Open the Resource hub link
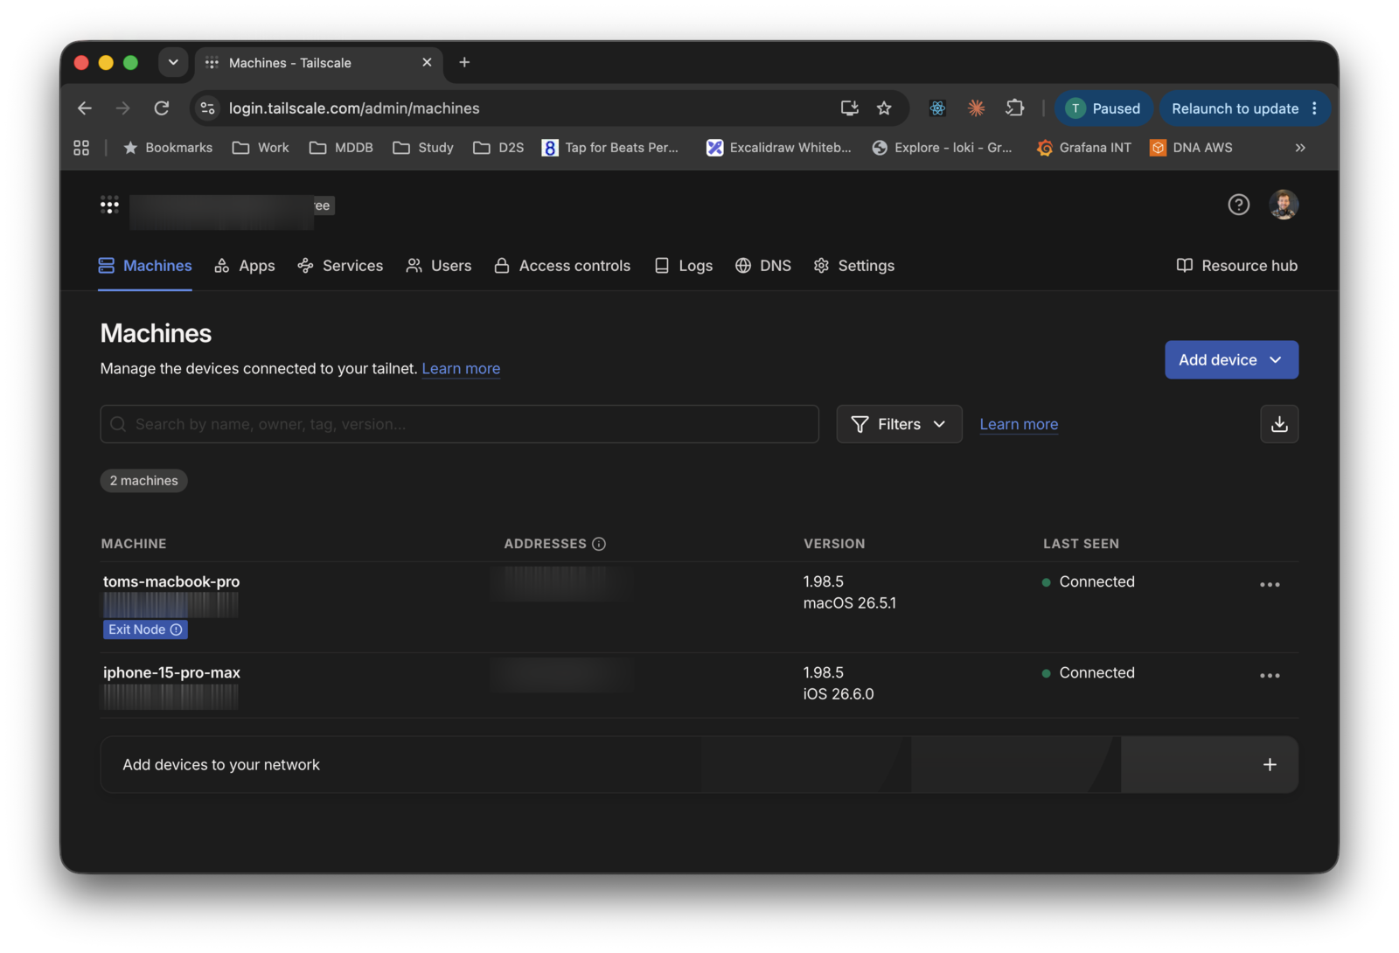The height and width of the screenshot is (953, 1399). pos(1237,266)
